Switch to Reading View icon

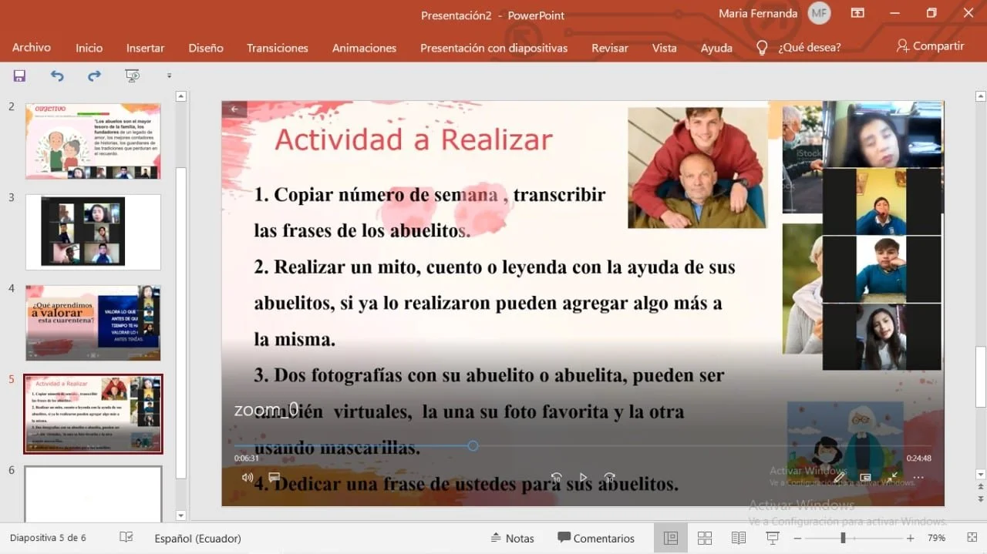(739, 538)
